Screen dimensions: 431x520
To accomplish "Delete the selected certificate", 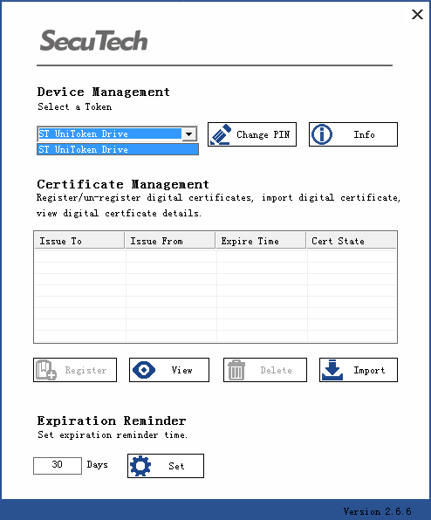I will (265, 370).
